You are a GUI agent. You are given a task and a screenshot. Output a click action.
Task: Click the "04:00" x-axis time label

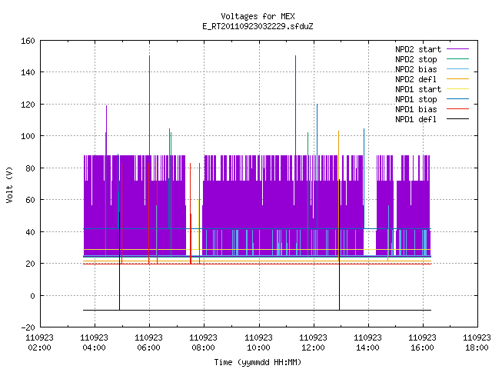click(x=94, y=347)
